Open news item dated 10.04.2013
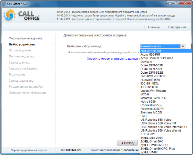 click(x=102, y=12)
